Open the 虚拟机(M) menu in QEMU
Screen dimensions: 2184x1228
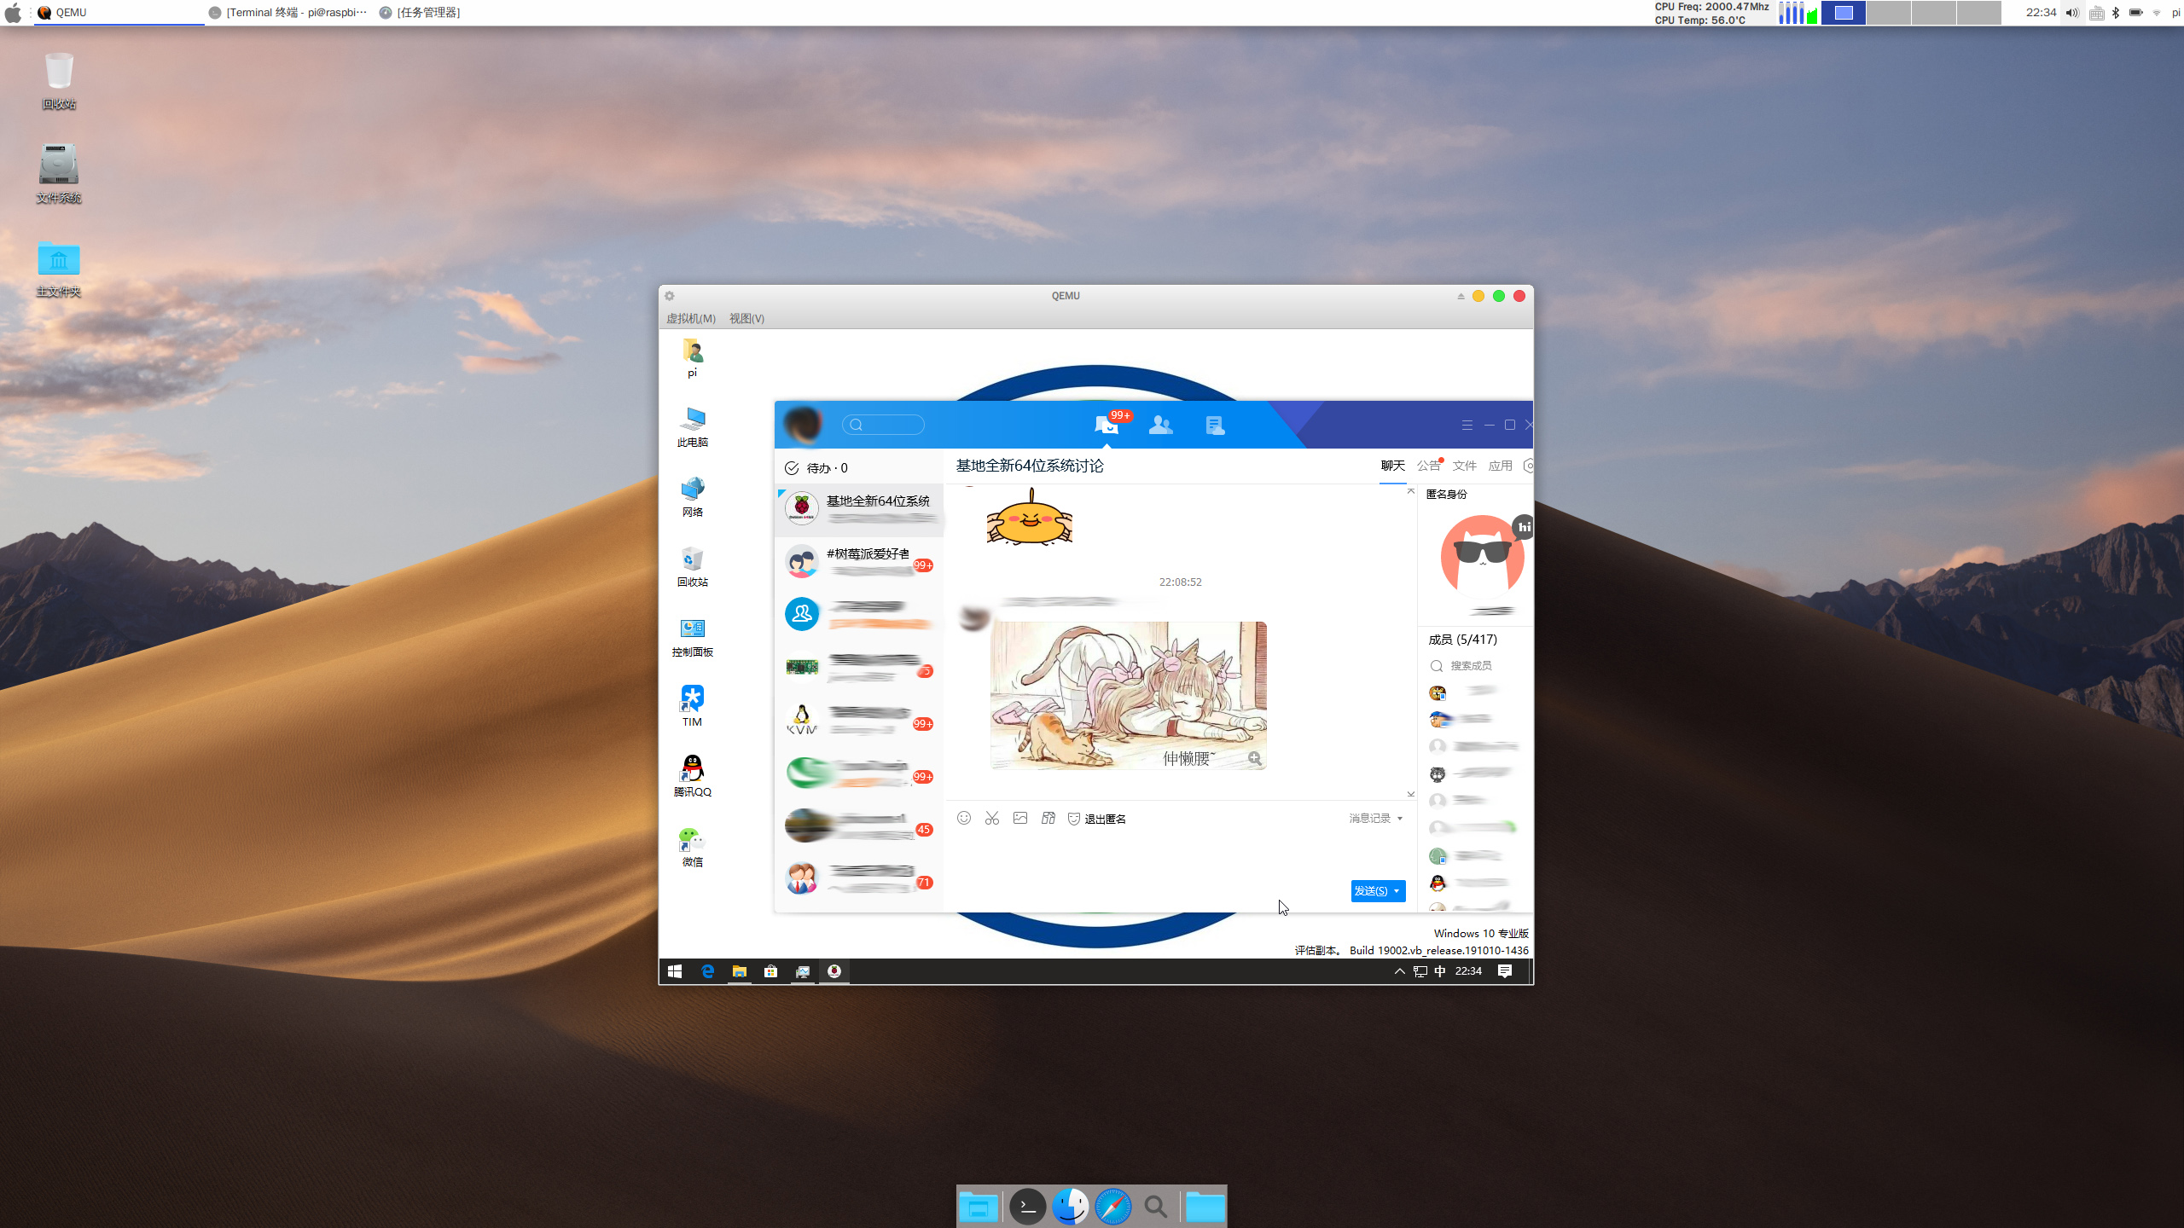click(690, 318)
